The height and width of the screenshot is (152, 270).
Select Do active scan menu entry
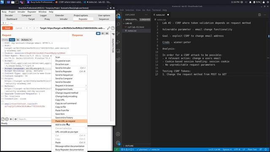pyautogui.click(x=69, y=64)
